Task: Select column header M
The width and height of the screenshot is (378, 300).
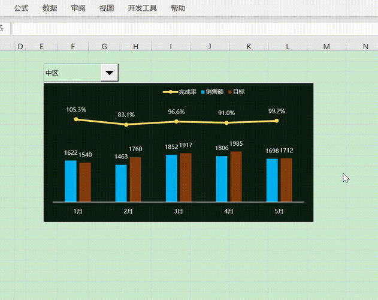Action: coord(326,46)
